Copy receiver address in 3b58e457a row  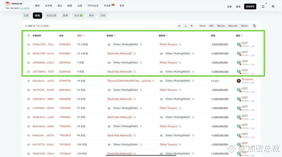(193, 117)
